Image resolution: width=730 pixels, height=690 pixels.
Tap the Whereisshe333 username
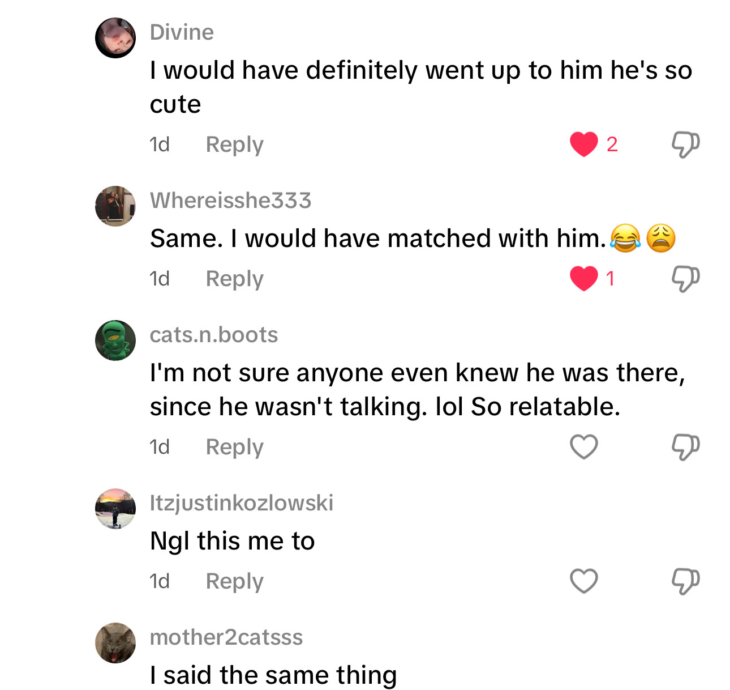pyautogui.click(x=230, y=201)
